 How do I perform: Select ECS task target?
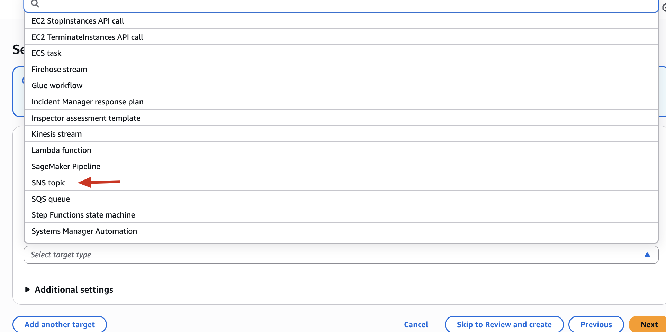[x=46, y=53]
